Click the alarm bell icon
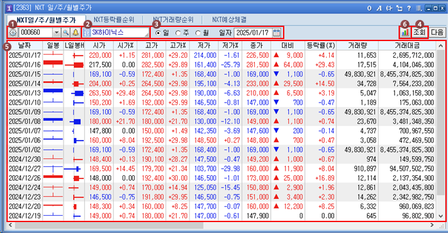 (75, 33)
